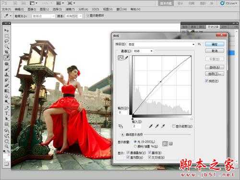Select the Path Selection tool
This screenshot has height=180, width=240.
coord(7,119)
